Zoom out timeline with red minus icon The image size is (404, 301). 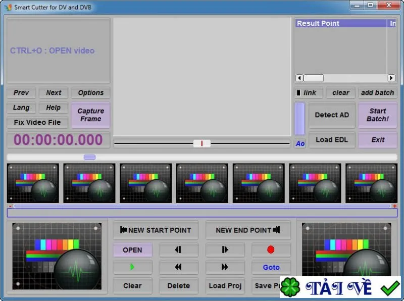(10, 206)
